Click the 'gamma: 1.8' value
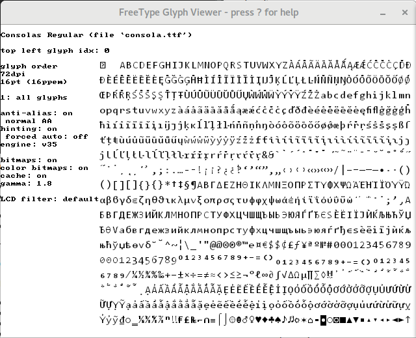The height and width of the screenshot is (338, 416). pos(26,184)
